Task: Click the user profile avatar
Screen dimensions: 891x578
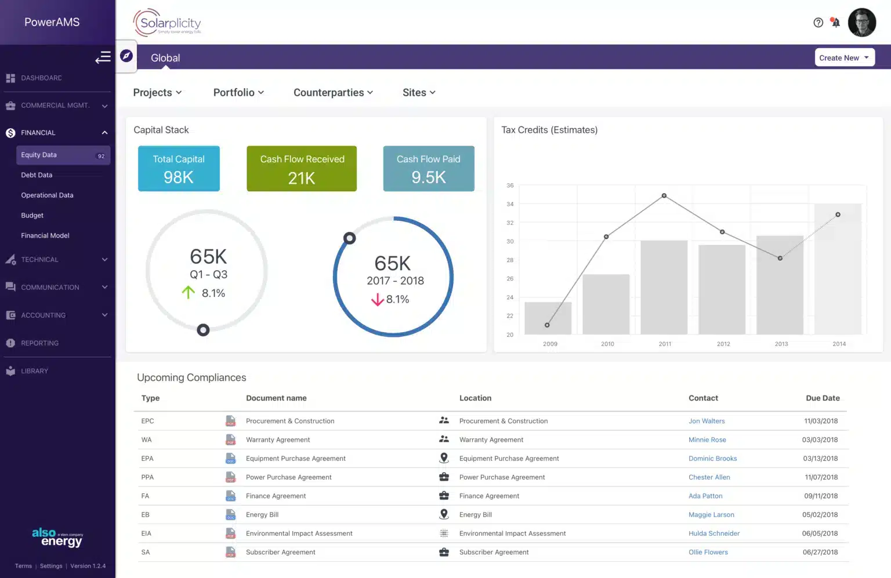Action: point(862,23)
